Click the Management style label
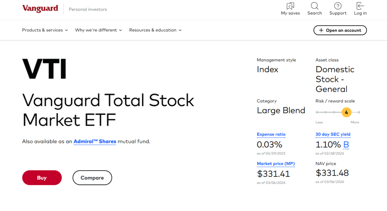This screenshot has height=211, width=387. pyautogui.click(x=276, y=60)
